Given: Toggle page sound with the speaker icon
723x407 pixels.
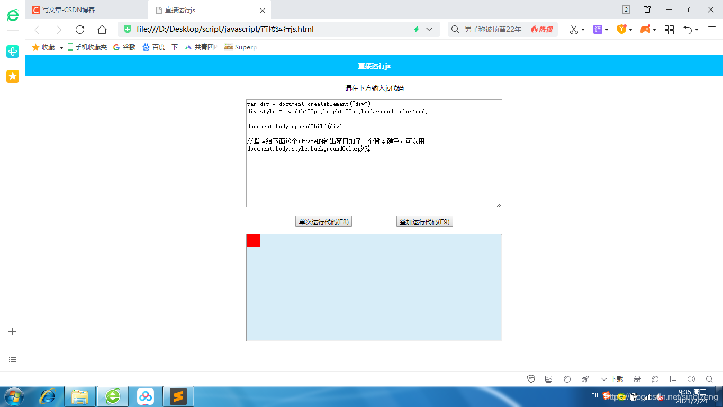Looking at the screenshot, I should coord(691,379).
